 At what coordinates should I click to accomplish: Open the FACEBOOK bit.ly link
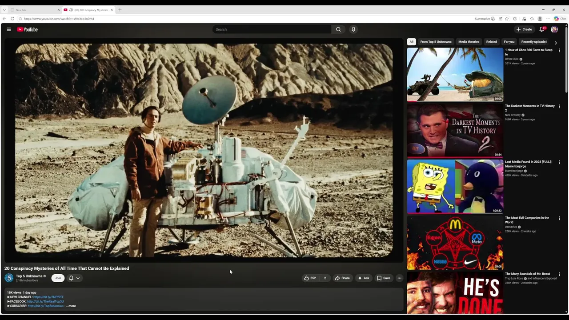tap(45, 301)
